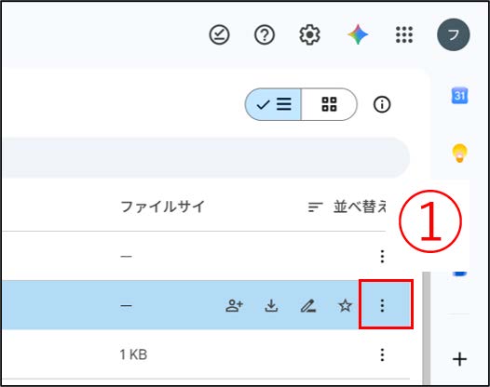Open the offline ready status icon
The image size is (490, 387).
219,34
